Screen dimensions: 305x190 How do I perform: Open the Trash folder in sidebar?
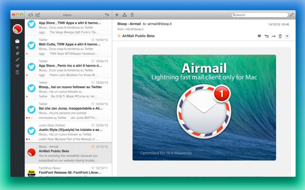[17, 72]
